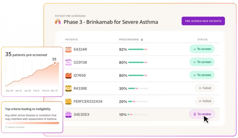Click the 10% prescreening progress bar
Screen dimensions: 238x138
tap(138, 115)
